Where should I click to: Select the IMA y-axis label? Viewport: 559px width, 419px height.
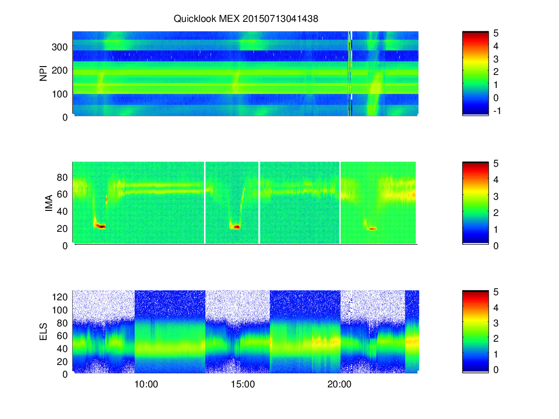click(48, 203)
